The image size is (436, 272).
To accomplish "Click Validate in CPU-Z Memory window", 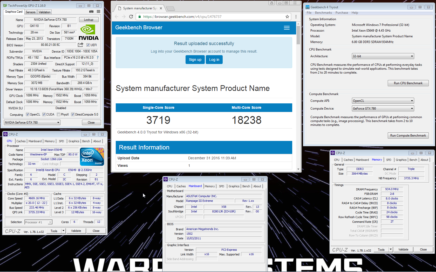I will 403,249.
